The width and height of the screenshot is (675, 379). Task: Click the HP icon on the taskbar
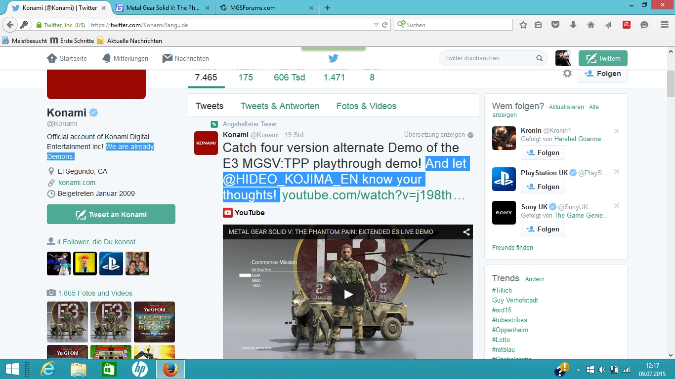point(140,369)
